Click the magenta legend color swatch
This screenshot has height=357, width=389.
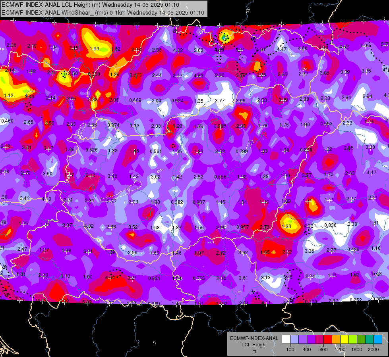point(319,339)
